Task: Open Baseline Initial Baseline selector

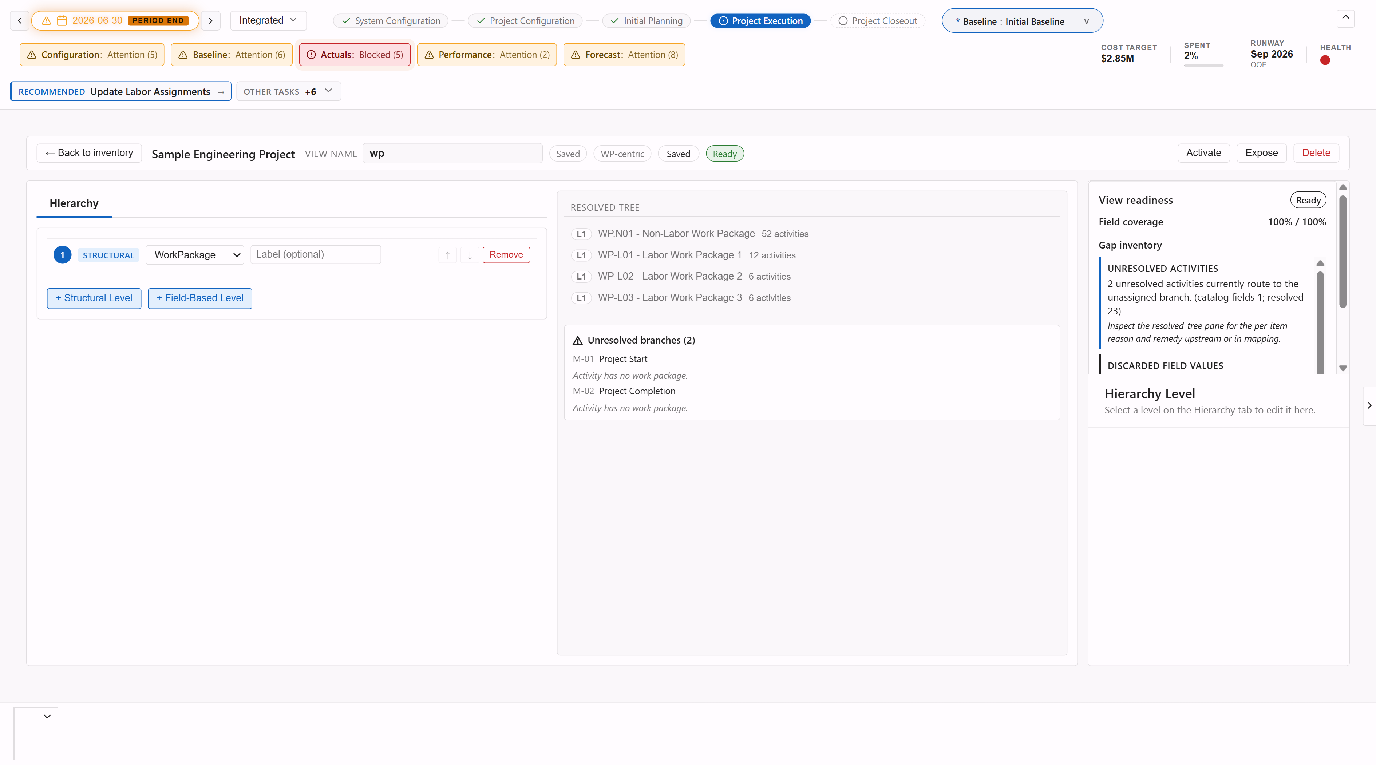Action: (x=1022, y=21)
